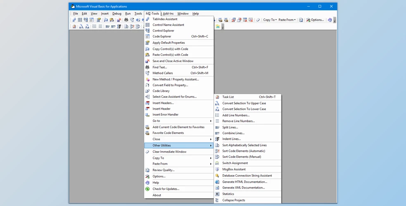
Task: Choose Task List from the submenu
Action: 248,97
